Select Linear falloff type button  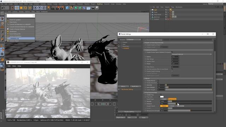pyautogui.click(x=164, y=99)
